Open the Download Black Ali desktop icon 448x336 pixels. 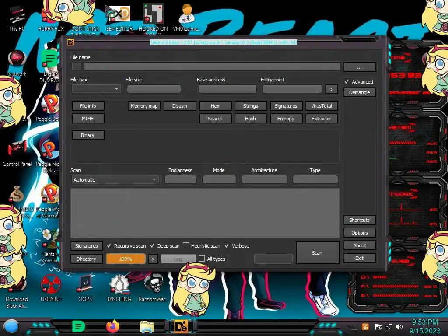(x=17, y=292)
